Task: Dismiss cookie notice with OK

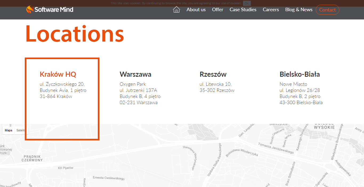Action: tap(247, 3)
